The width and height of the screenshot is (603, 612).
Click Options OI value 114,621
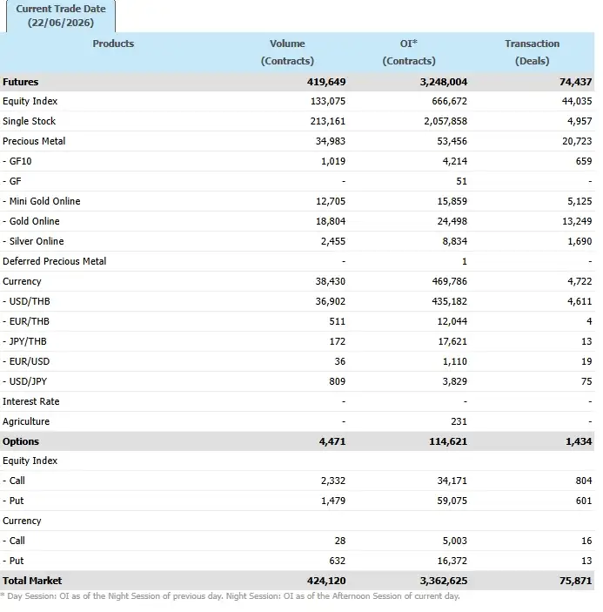coord(448,442)
